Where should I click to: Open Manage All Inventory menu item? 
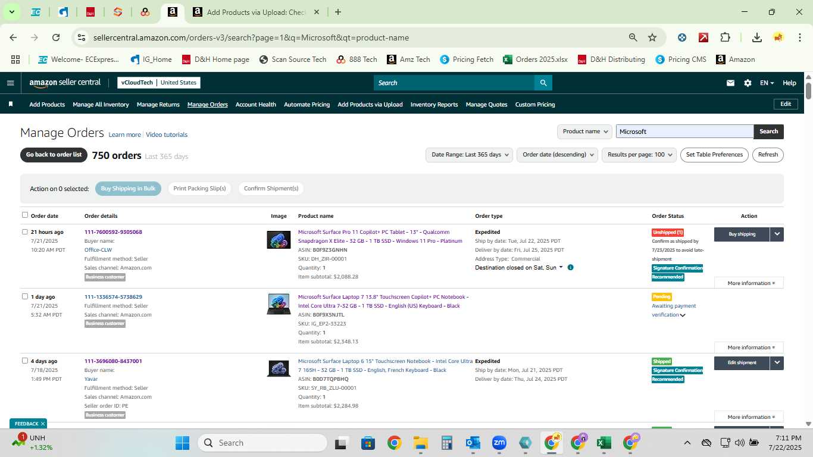[101, 104]
